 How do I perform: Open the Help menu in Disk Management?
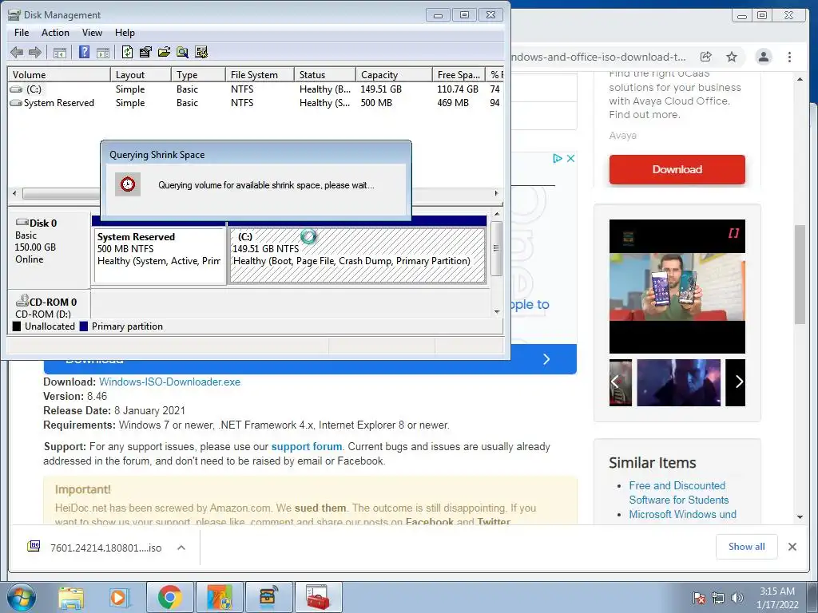tap(125, 32)
